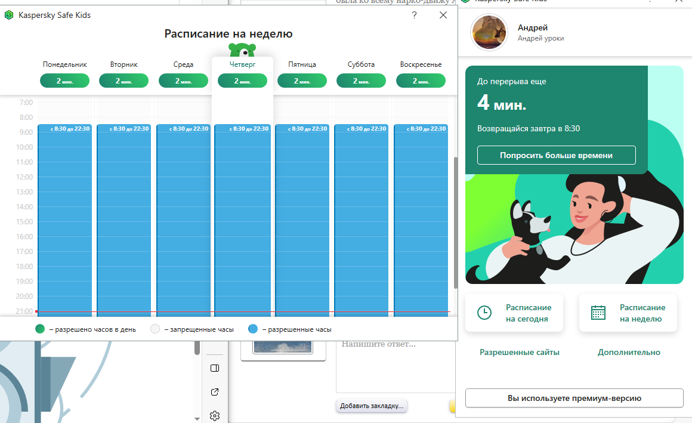Screen dimensions: 692x423
Task: Close the weekly schedule window
Action: pyautogui.click(x=443, y=15)
